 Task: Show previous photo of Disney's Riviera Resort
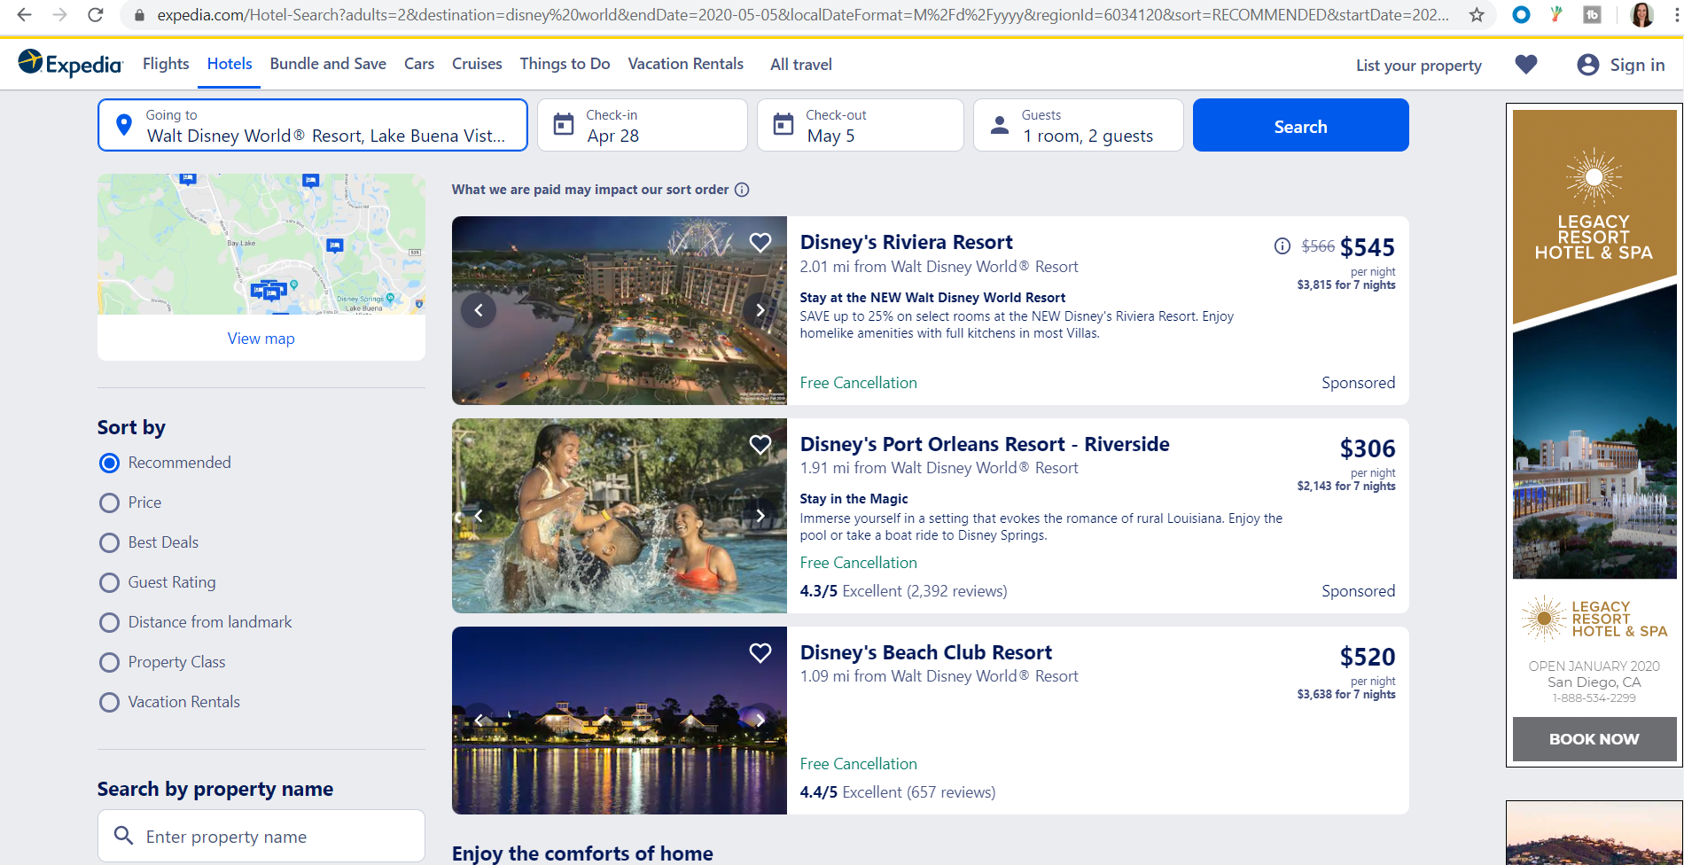coord(479,310)
